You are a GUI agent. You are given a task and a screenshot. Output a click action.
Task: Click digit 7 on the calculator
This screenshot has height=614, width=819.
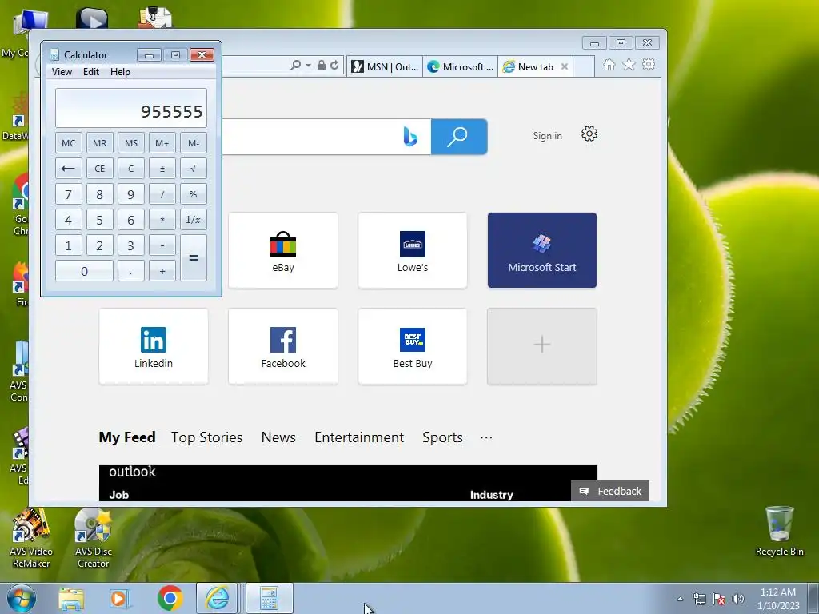click(69, 194)
